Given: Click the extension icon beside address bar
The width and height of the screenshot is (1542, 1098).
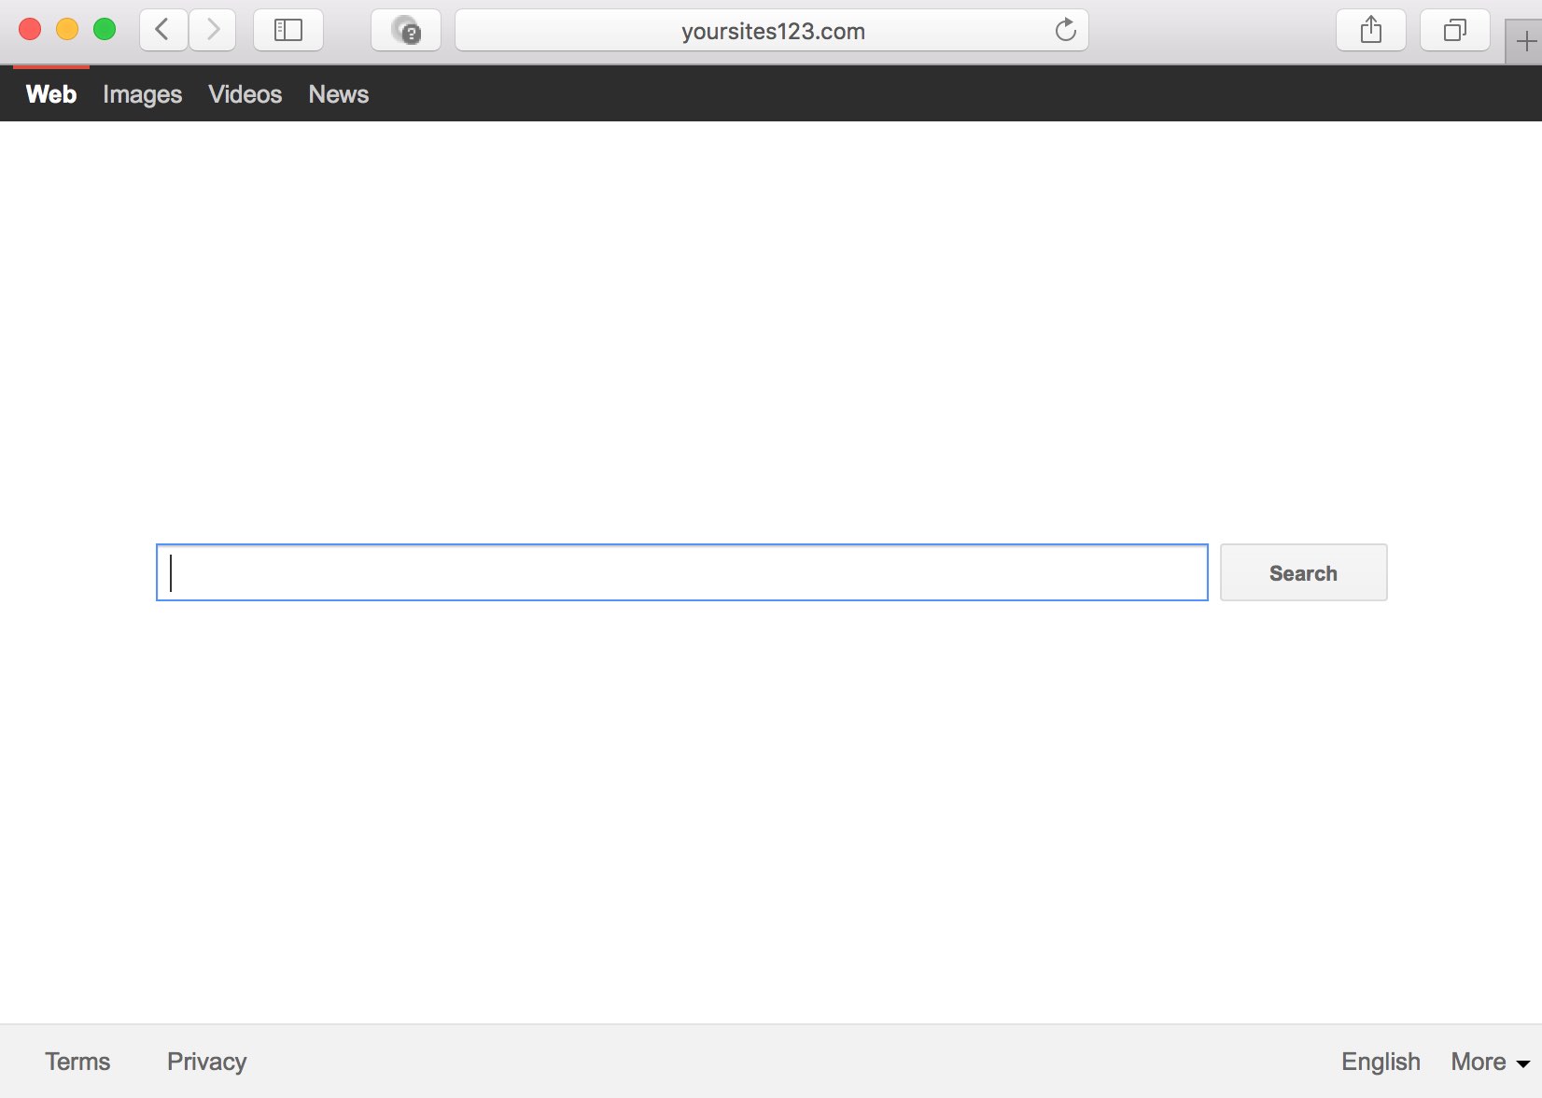Looking at the screenshot, I should click(406, 31).
